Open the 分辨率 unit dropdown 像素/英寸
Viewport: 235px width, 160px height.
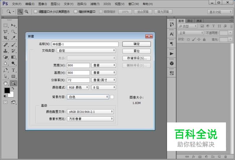tap(103, 80)
